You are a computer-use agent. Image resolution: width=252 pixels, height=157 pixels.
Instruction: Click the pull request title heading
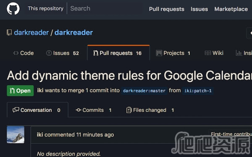pos(129,76)
